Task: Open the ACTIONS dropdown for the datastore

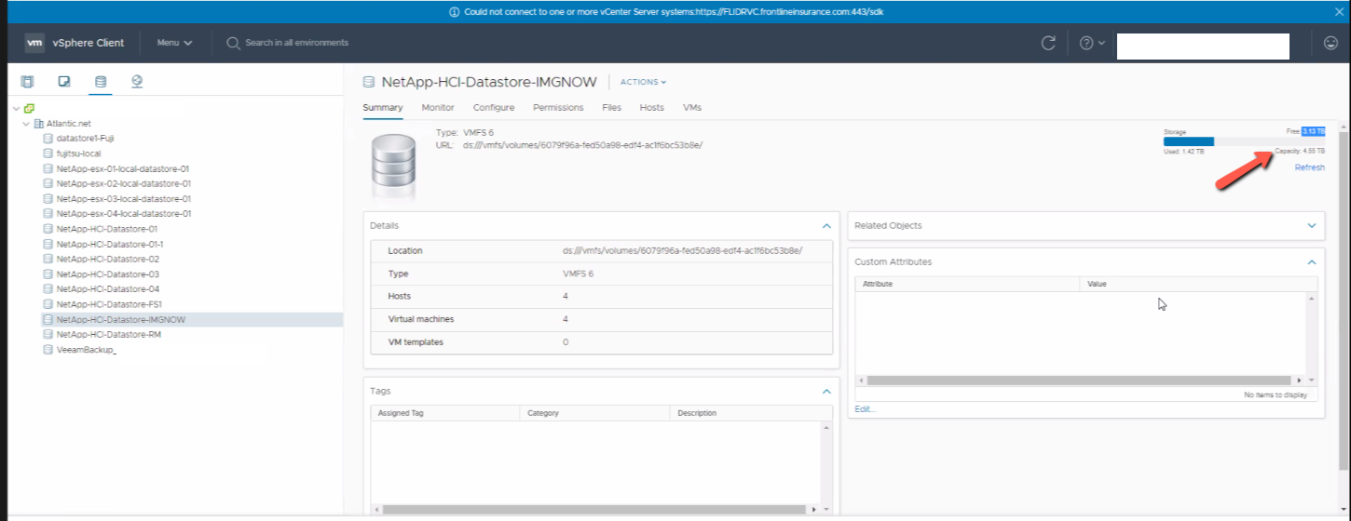Action: [x=643, y=82]
